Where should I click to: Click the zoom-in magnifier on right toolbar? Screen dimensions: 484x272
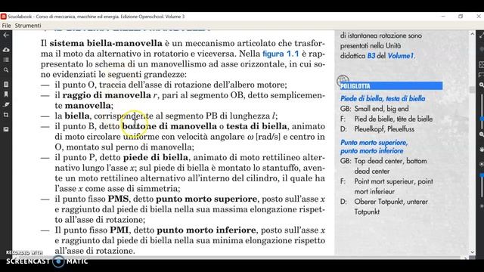482,85
